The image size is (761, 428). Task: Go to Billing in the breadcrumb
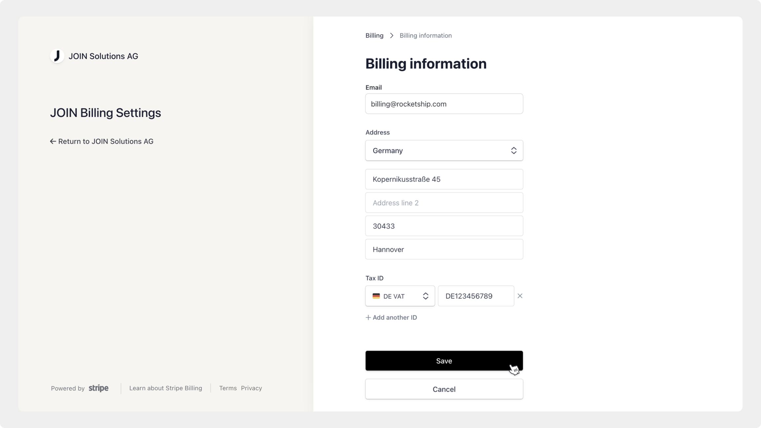tap(374, 36)
